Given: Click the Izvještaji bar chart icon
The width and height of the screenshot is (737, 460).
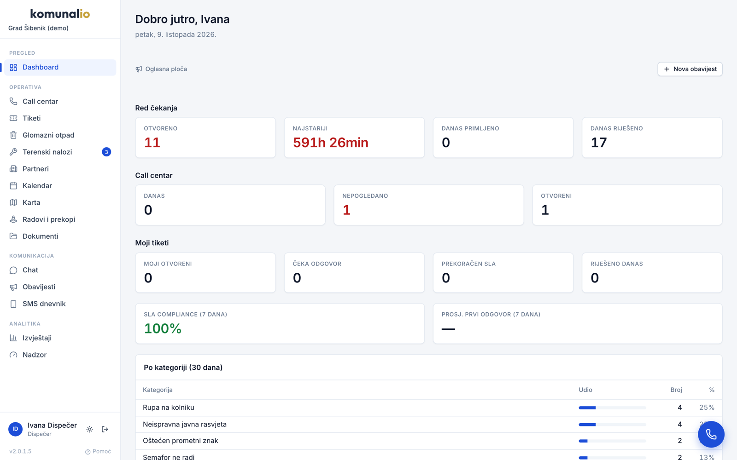Looking at the screenshot, I should click(13, 338).
